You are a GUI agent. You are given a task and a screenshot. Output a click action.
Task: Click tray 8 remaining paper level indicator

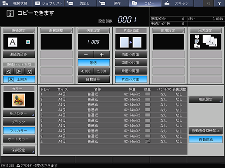click(148, 131)
